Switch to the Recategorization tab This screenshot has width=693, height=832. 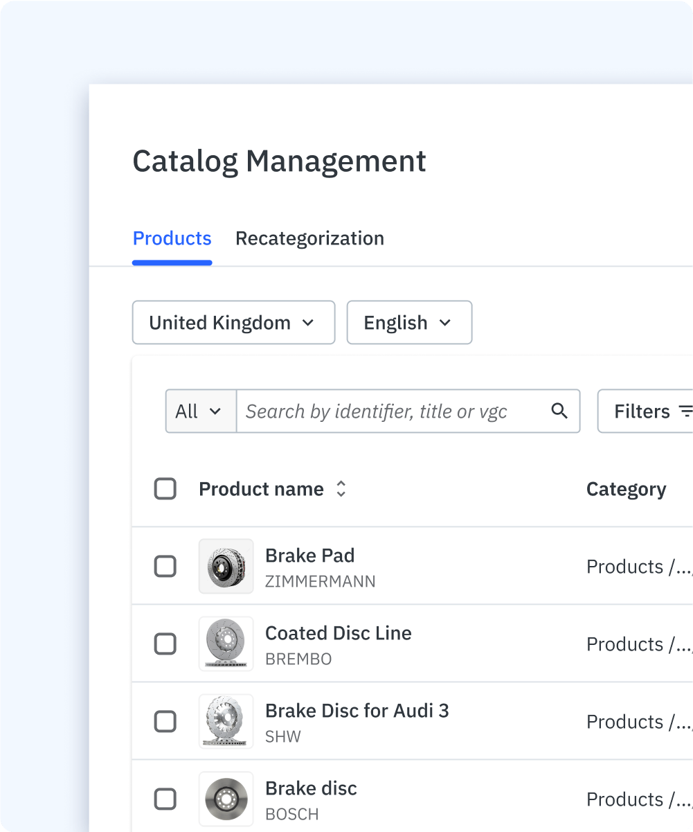309,238
